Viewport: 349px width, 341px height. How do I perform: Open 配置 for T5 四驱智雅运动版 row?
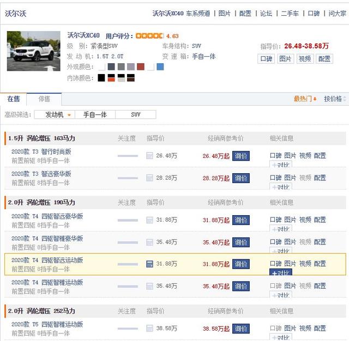coord(320,328)
